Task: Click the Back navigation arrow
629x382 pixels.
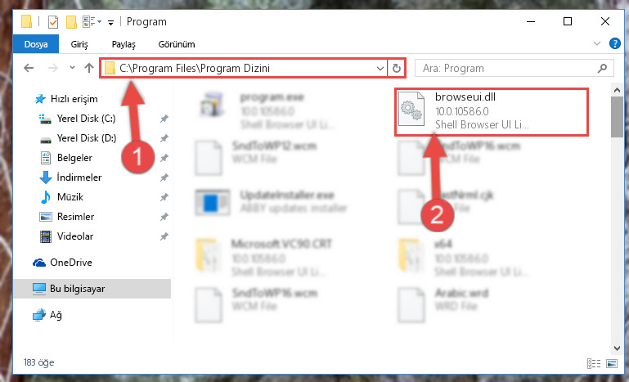Action: 29,68
